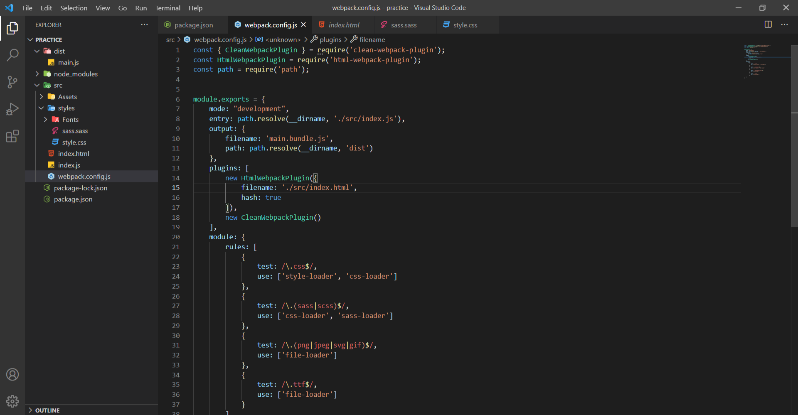Viewport: 798px width, 415px height.
Task: Place cursor on 'main.bundle.js' string
Action: tap(297, 138)
